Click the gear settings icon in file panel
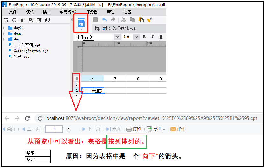The image size is (265, 168). click(31, 20)
